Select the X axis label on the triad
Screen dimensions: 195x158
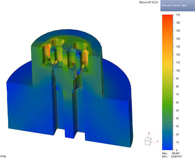(157, 141)
